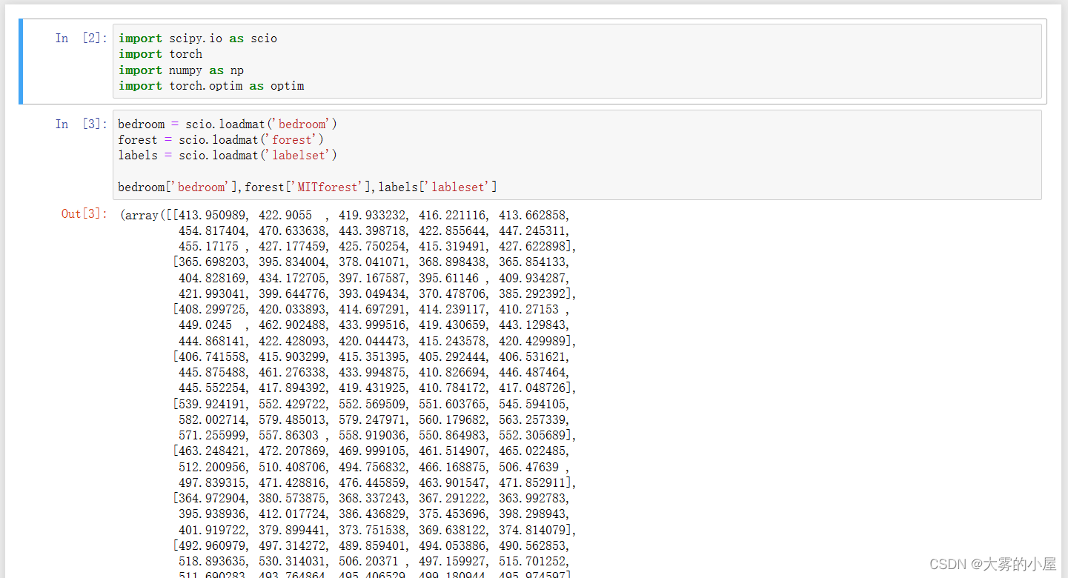Click output value 412.017724
The height and width of the screenshot is (578, 1068).
[291, 514]
